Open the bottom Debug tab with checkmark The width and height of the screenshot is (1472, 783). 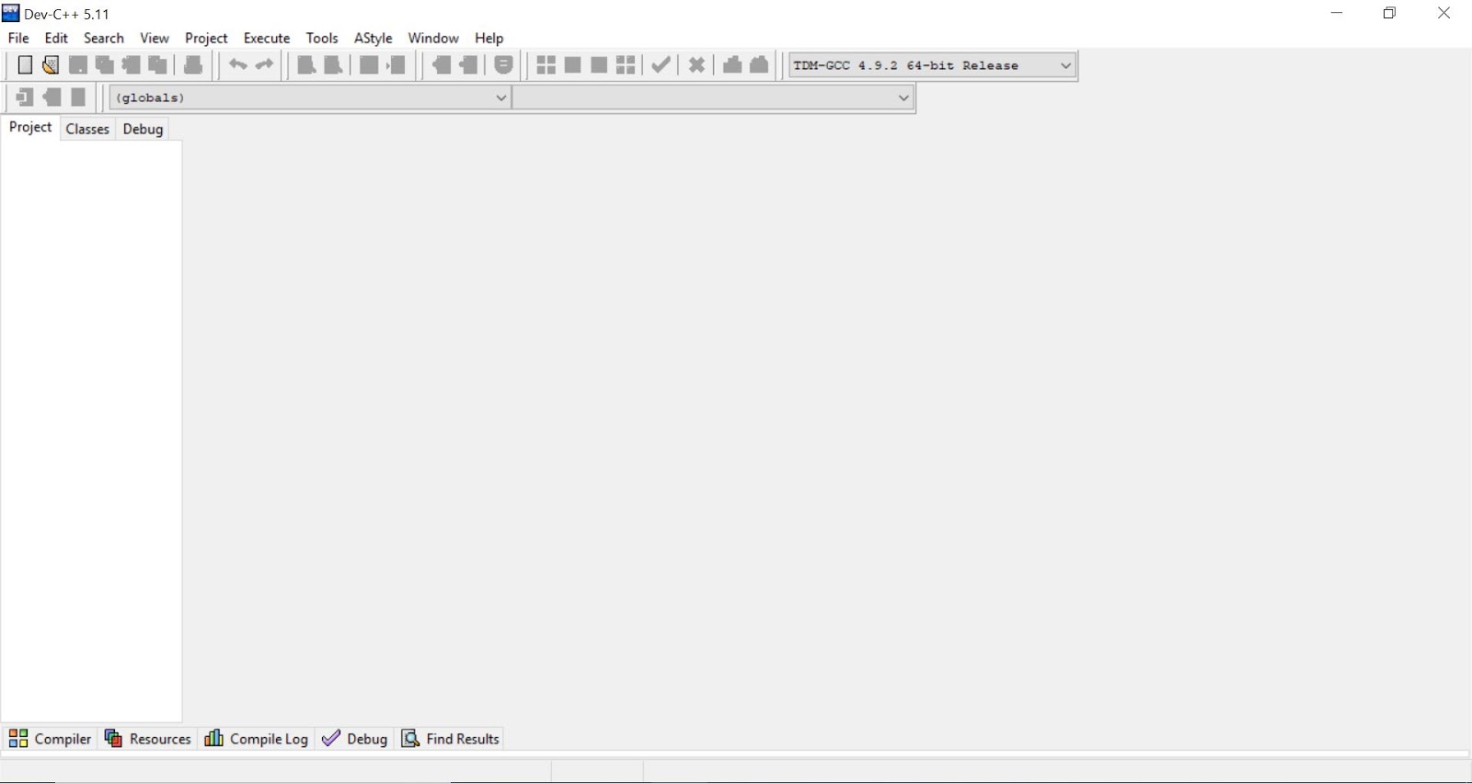pos(355,739)
